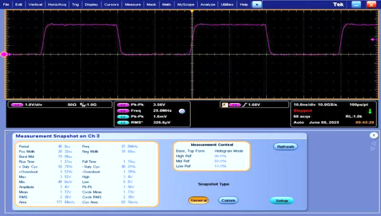Click the Measurement Snapshot on Ch 3 title
Screen dimensions: 381x216
pyautogui.click(x=57, y=136)
